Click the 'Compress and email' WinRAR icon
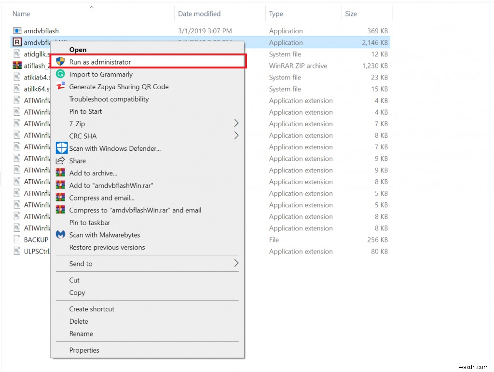 click(61, 198)
